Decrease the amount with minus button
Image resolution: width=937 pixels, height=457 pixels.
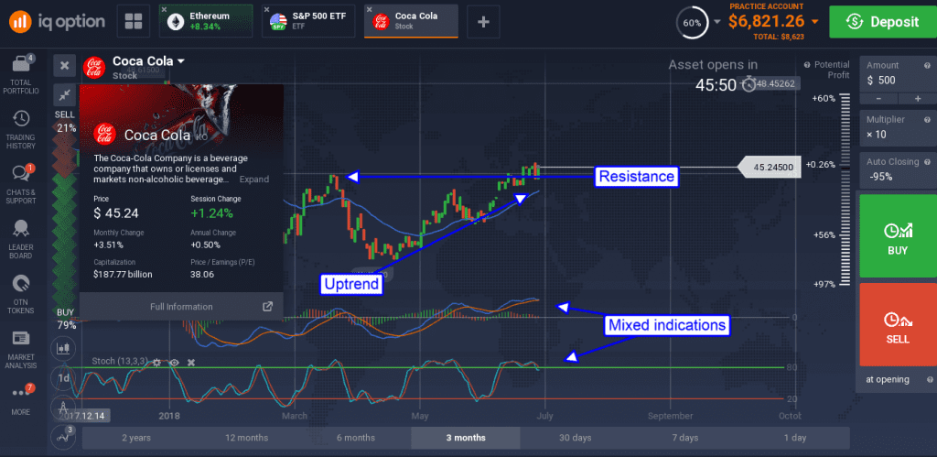pos(878,98)
